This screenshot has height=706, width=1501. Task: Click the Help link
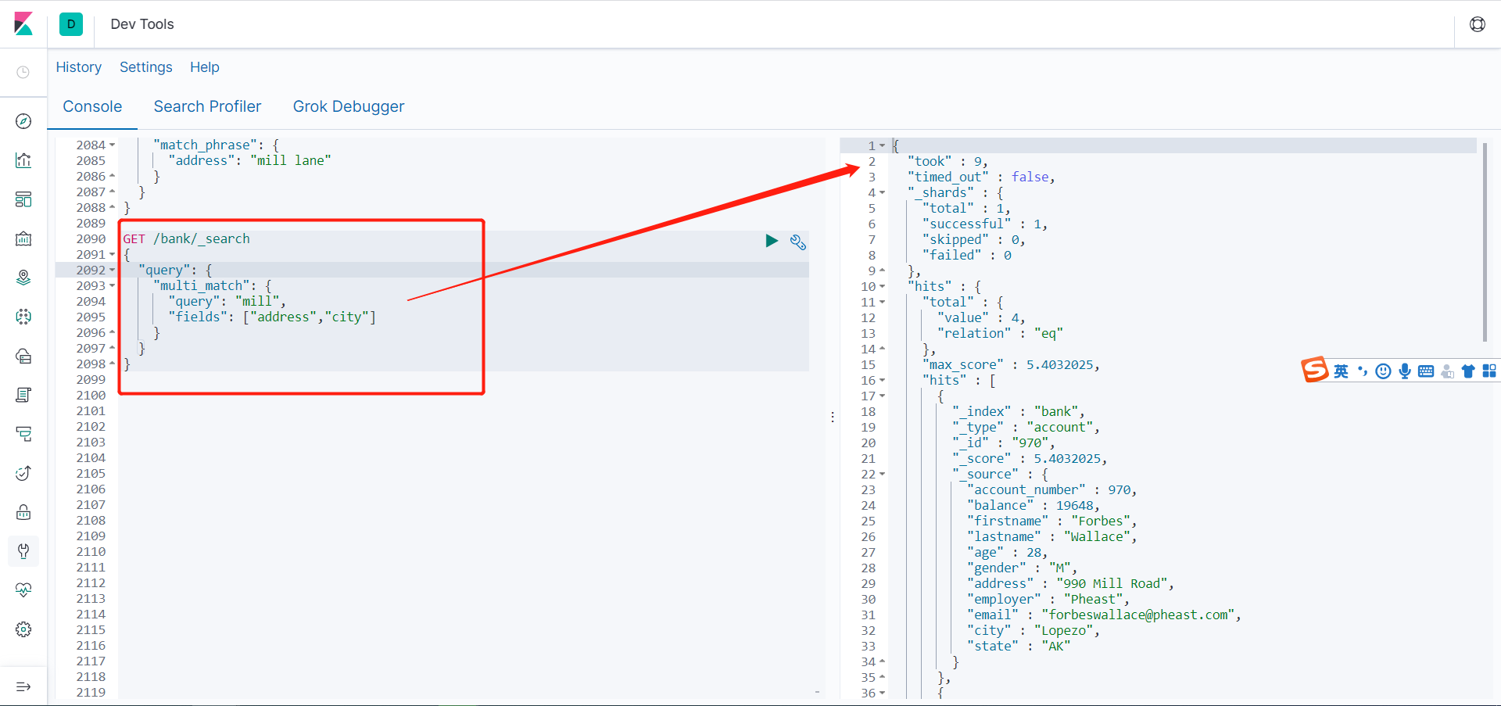pos(204,67)
